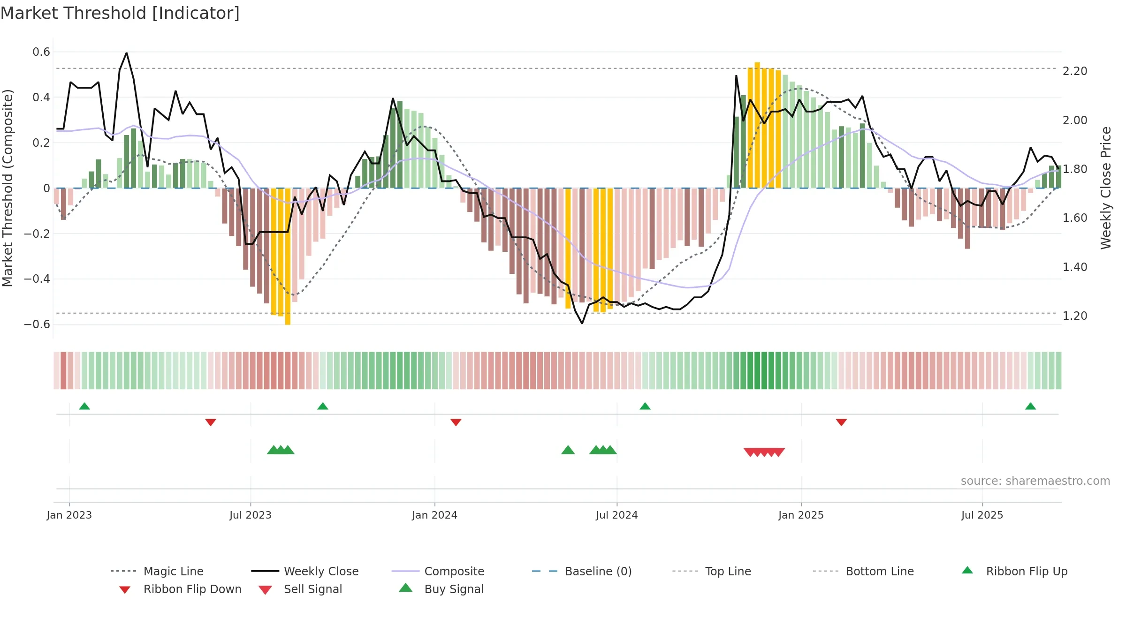Click the Jan 2024 x-axis label
Image resolution: width=1126 pixels, height=633 pixels.
pos(435,515)
